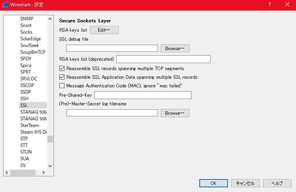
Task: Select Steam IHS Di entry in the list
Action: pos(33,132)
